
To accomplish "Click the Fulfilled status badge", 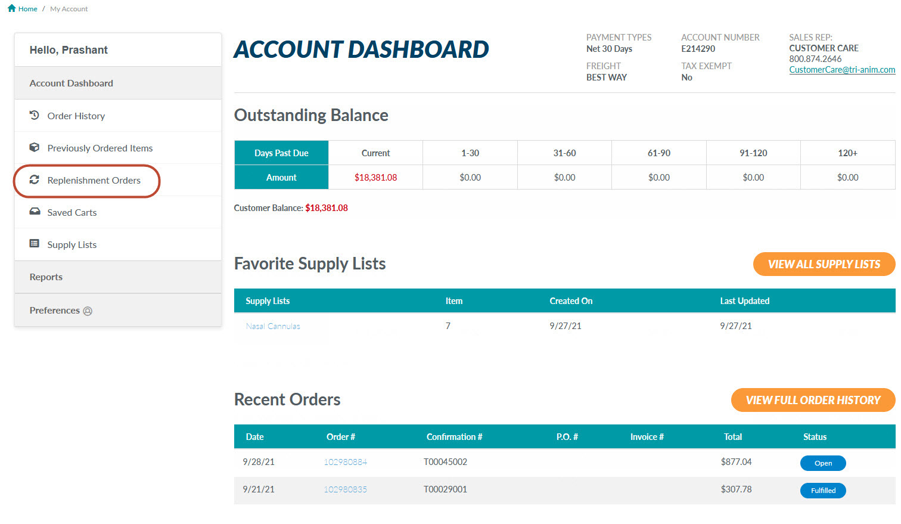I will click(x=822, y=491).
